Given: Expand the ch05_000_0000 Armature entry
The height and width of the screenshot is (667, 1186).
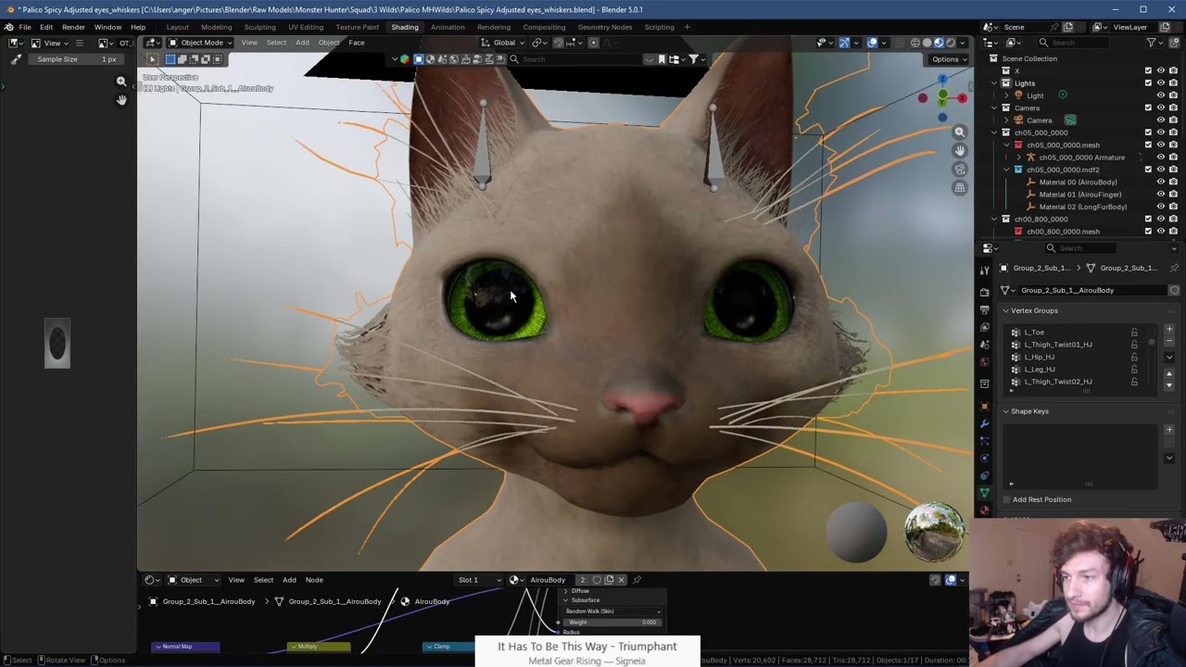Looking at the screenshot, I should pos(1018,157).
